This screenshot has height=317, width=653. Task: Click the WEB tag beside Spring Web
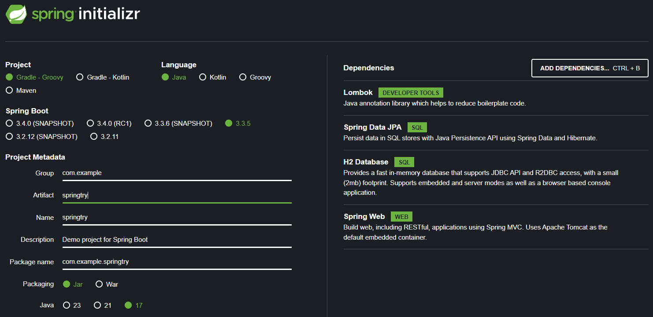click(x=401, y=217)
